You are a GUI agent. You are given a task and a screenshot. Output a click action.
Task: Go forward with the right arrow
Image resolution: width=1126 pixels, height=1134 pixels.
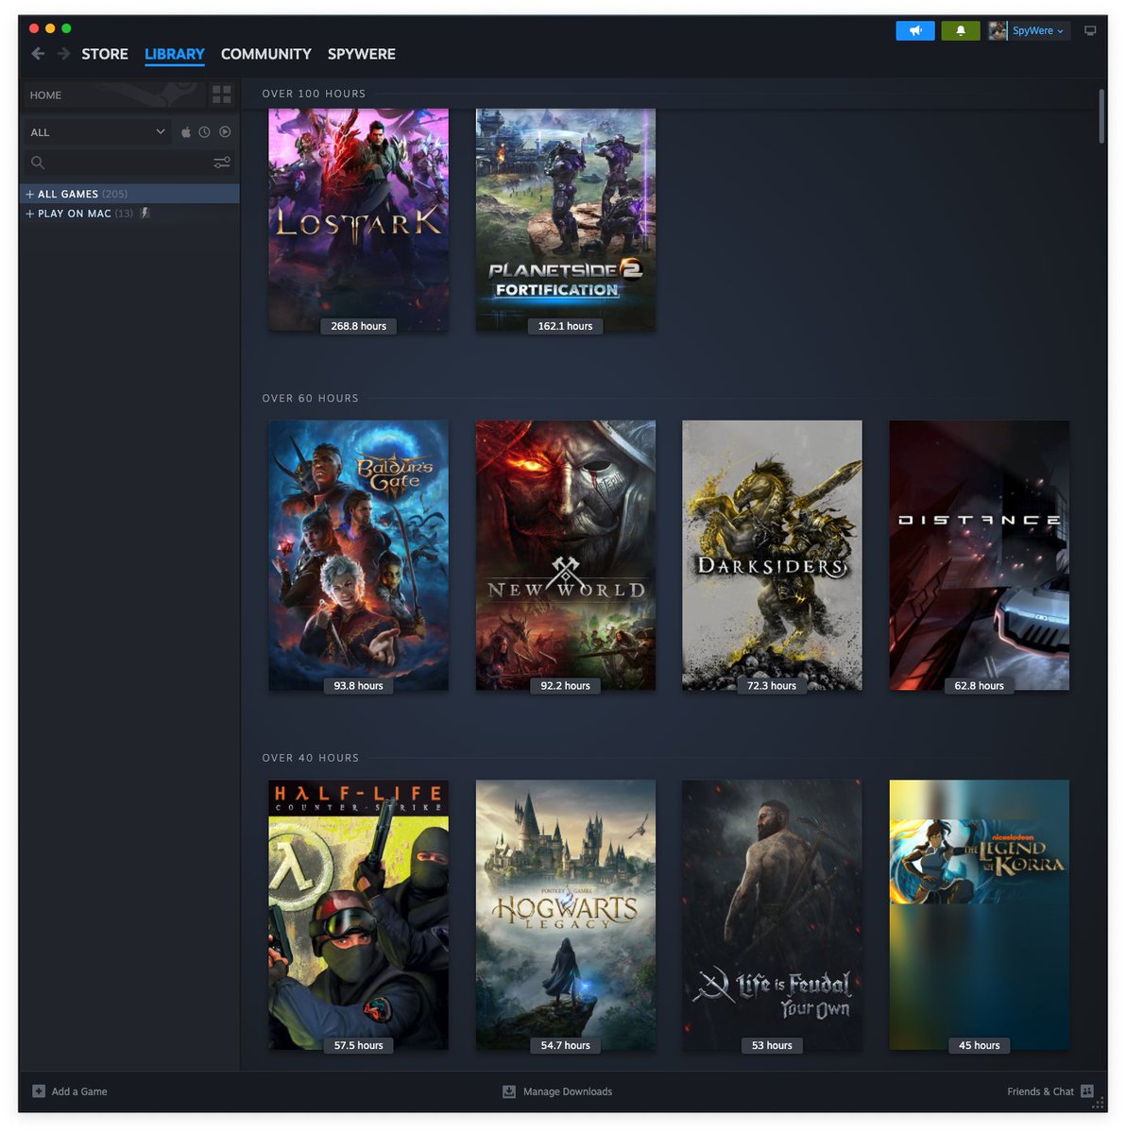[63, 54]
